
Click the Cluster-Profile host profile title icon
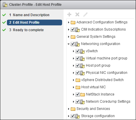coord(5,5)
